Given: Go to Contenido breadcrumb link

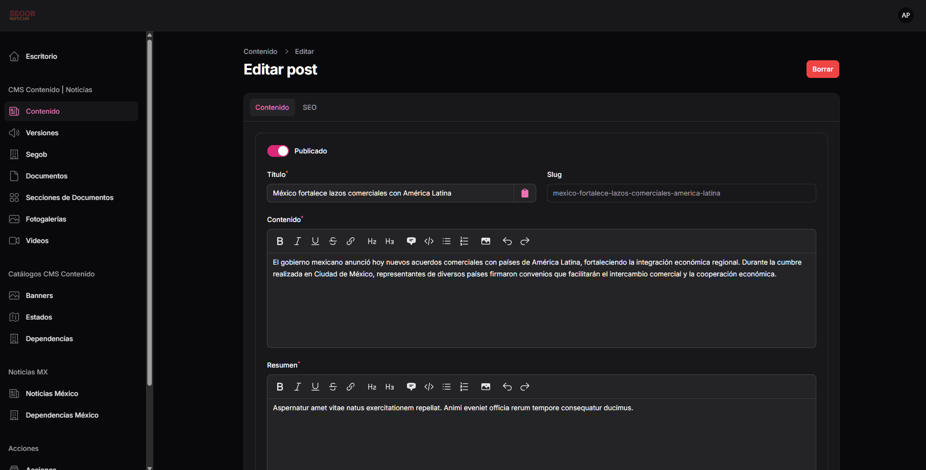Looking at the screenshot, I should [x=260, y=51].
